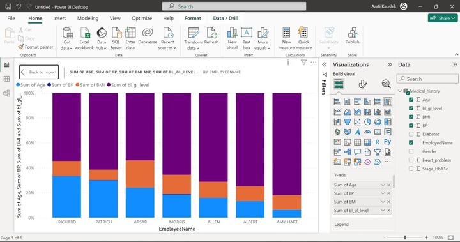Select the area chart visual
Viewport: 460px width, 242px height.
click(348, 112)
